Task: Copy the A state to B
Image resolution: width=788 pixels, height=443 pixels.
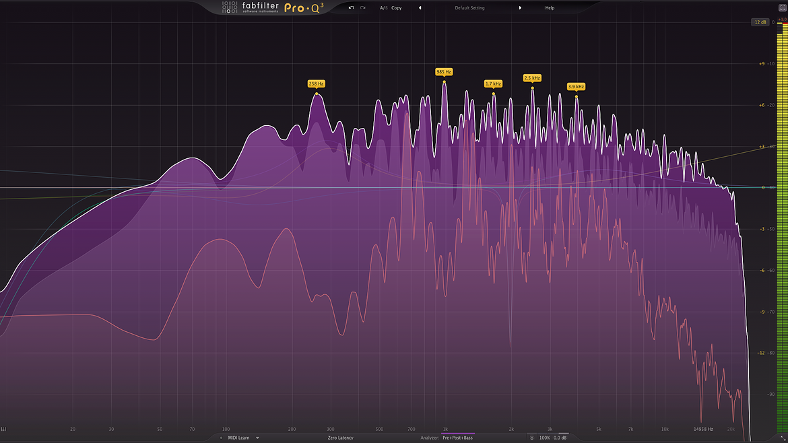Action: click(x=397, y=8)
